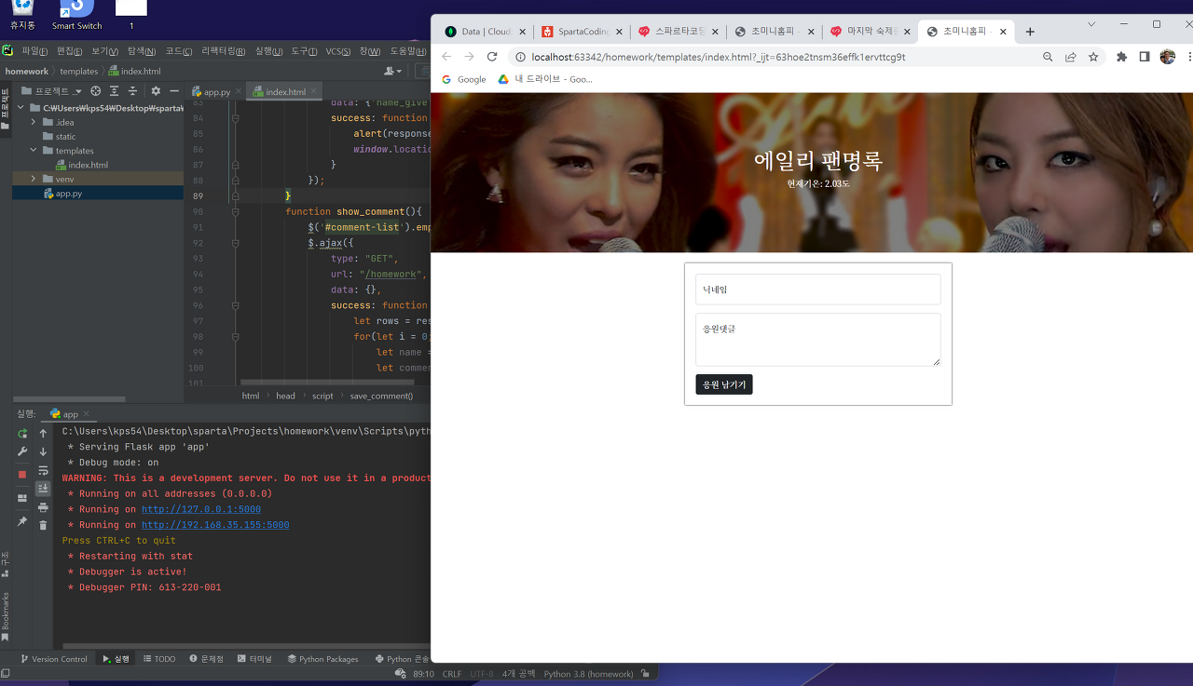Switch to Data | Cloud Chrome tab

click(484, 32)
